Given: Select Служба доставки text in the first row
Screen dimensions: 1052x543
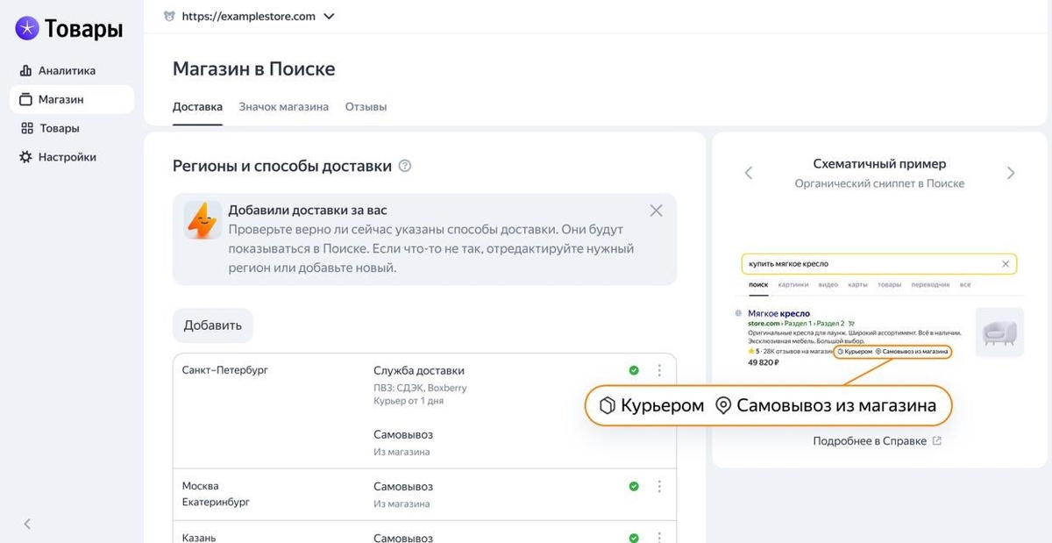Looking at the screenshot, I should (x=419, y=370).
